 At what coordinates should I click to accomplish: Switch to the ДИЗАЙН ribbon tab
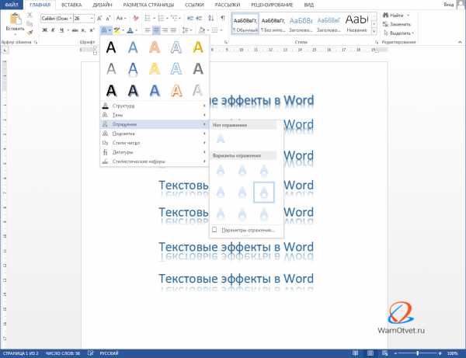(x=103, y=5)
